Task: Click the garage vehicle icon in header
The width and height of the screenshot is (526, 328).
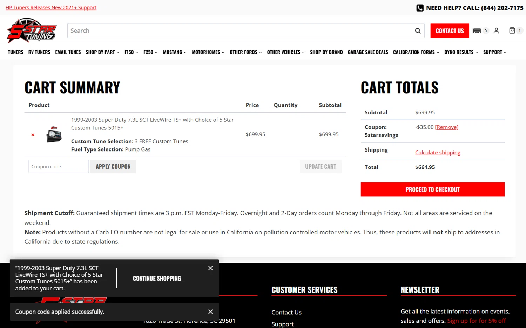Action: pos(477,31)
